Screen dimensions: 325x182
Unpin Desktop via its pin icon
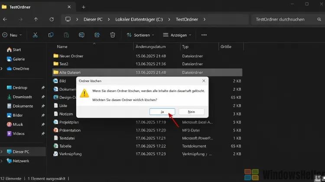(43, 88)
